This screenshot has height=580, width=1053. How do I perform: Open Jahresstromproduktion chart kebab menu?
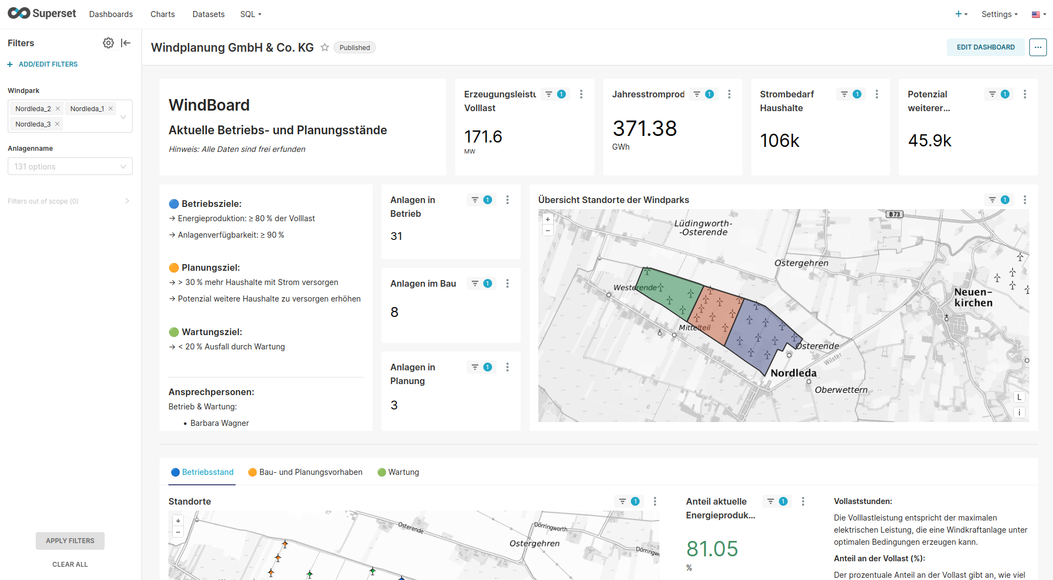pos(729,94)
